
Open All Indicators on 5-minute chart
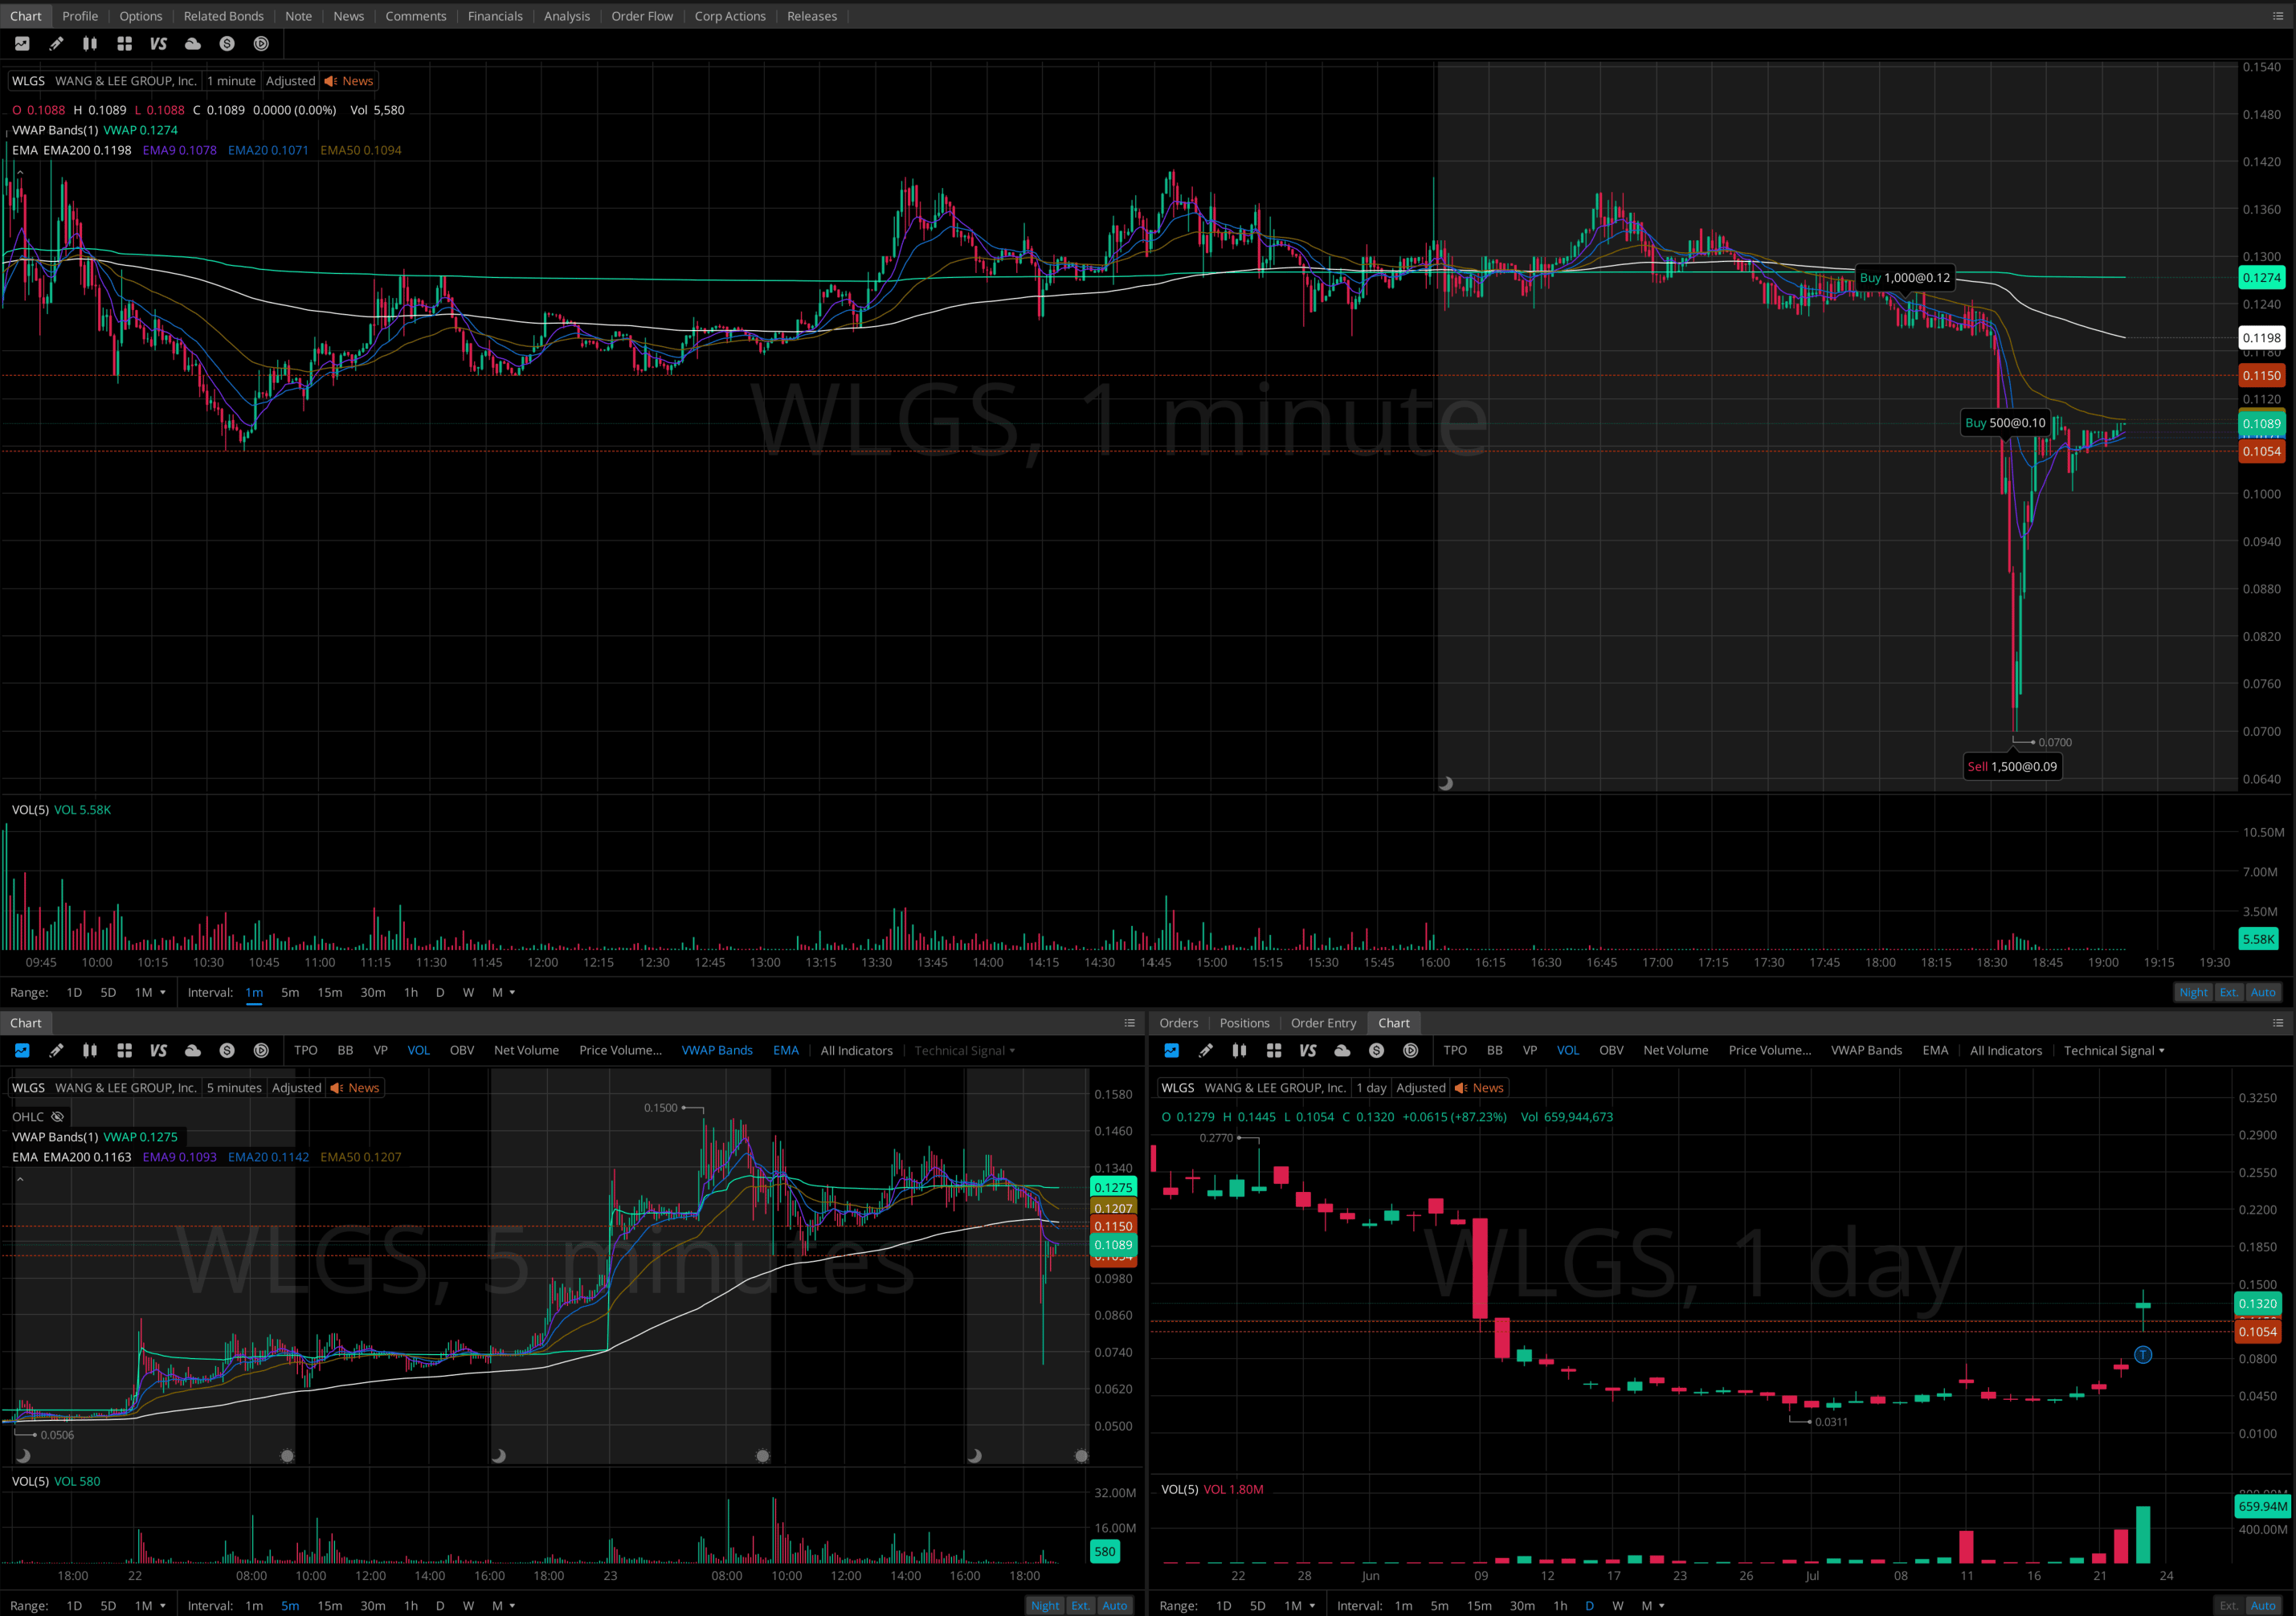click(856, 1050)
